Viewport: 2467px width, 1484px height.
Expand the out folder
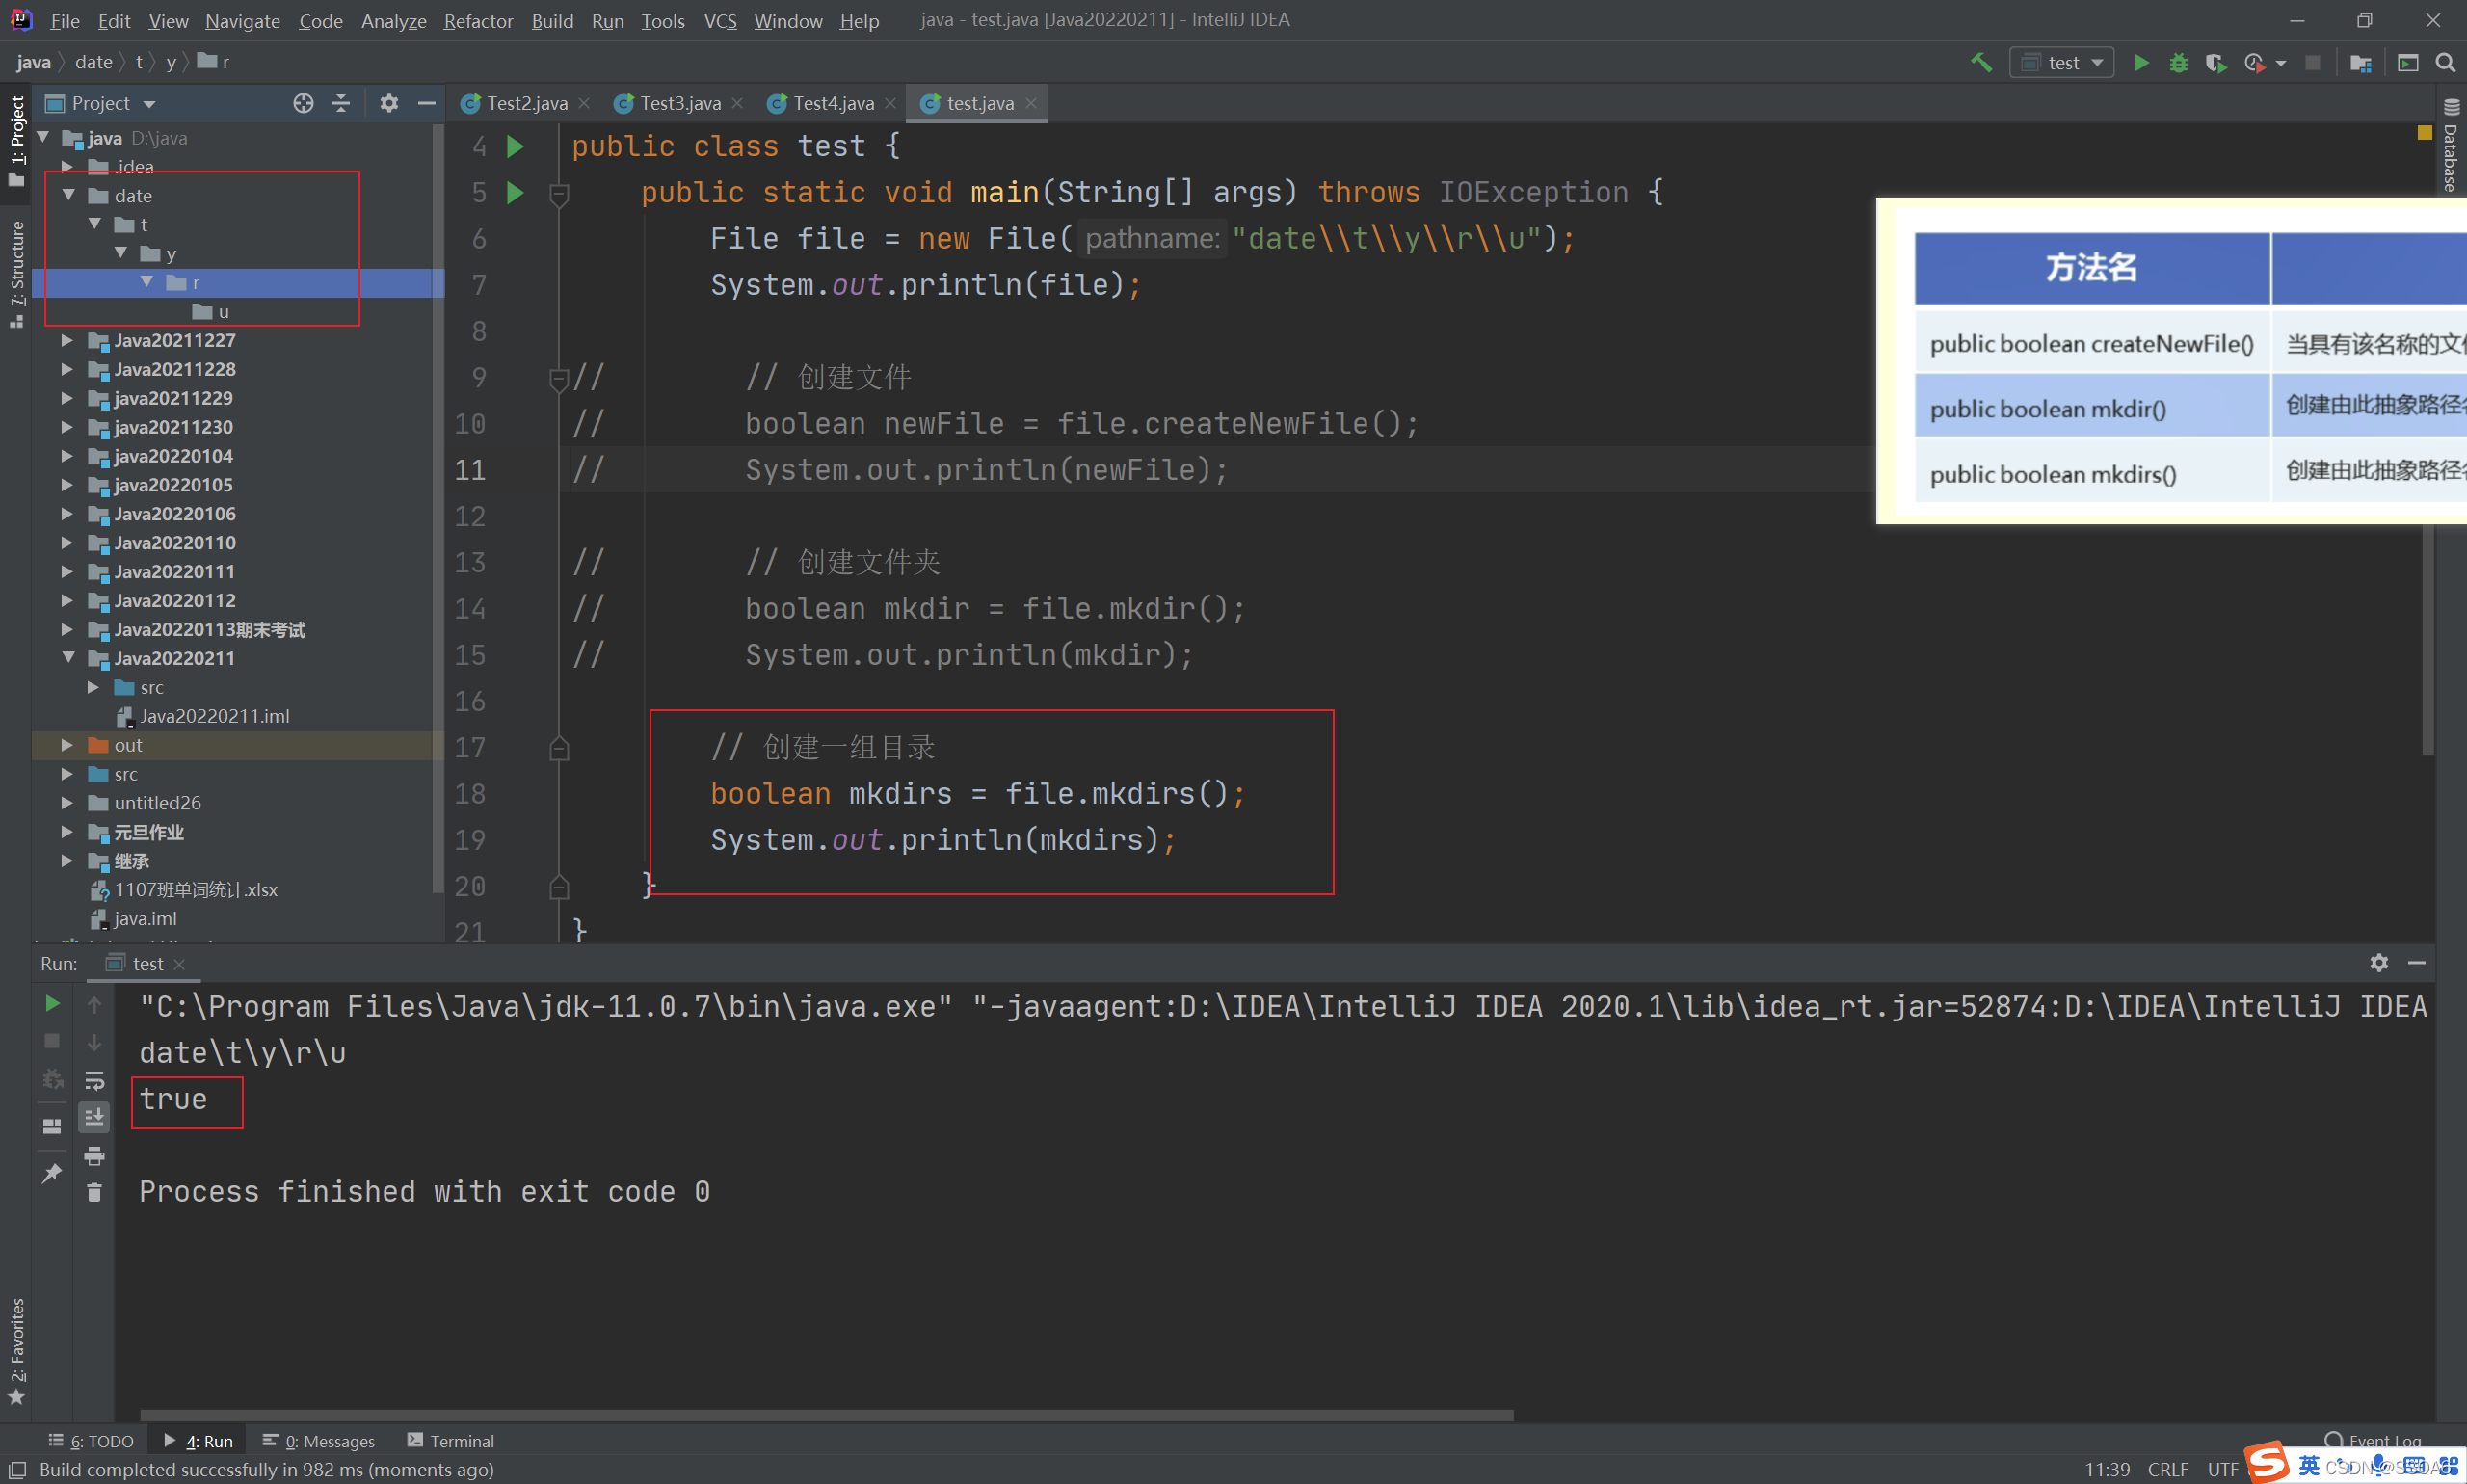(67, 745)
